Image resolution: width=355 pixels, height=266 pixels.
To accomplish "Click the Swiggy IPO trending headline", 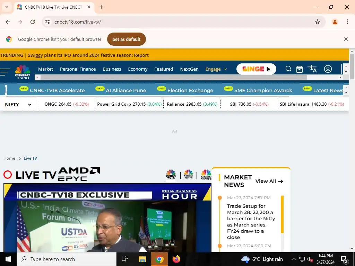I will click(88, 55).
